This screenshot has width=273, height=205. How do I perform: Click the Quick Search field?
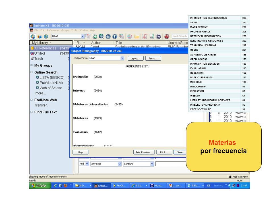(x=180, y=36)
